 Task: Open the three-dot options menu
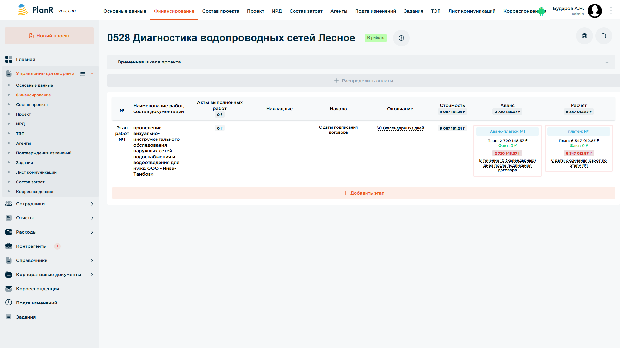coord(611,11)
